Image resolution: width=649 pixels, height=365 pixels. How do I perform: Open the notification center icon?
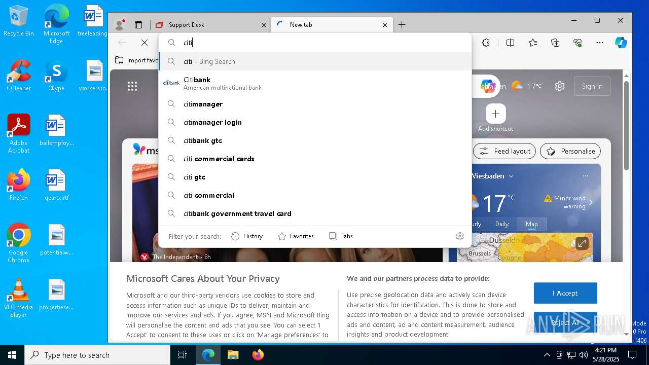point(632,355)
